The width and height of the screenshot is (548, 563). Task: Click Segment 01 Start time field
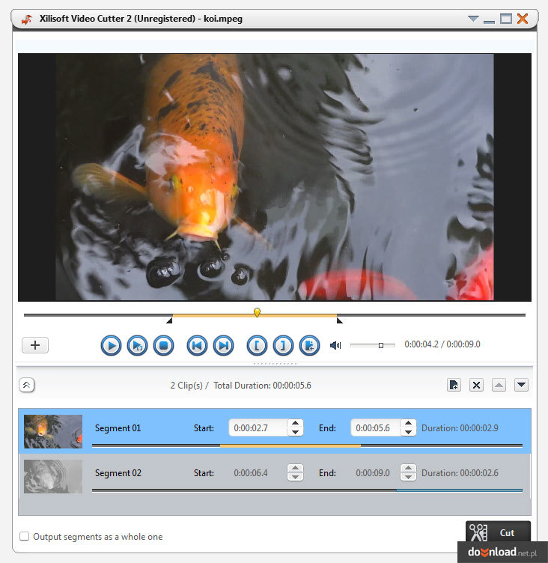pos(258,428)
